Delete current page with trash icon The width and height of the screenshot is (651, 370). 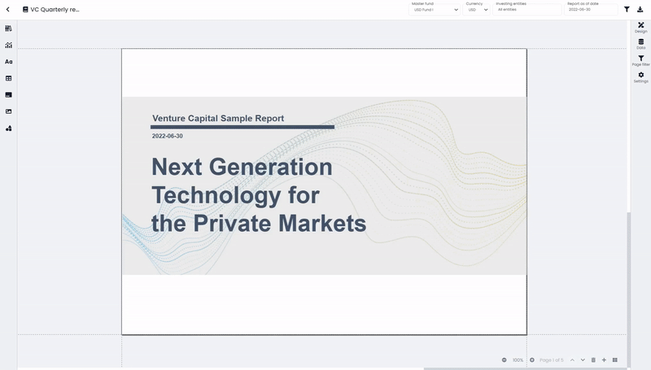593,359
